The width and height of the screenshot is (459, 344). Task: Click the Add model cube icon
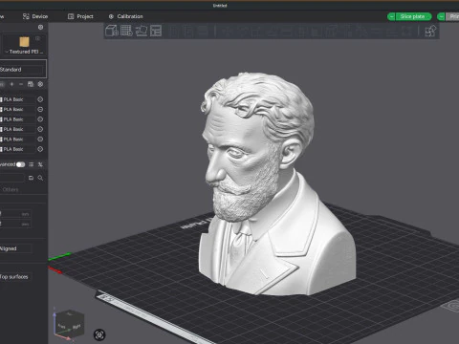click(x=112, y=31)
